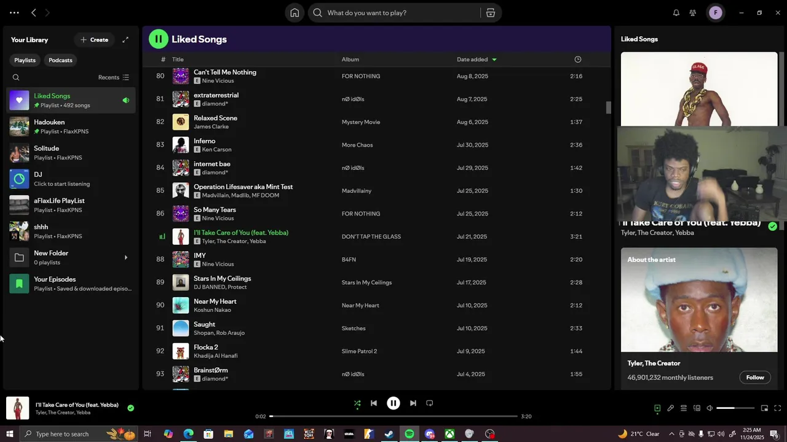
Task: Open the miniplayer
Action: click(x=764, y=408)
